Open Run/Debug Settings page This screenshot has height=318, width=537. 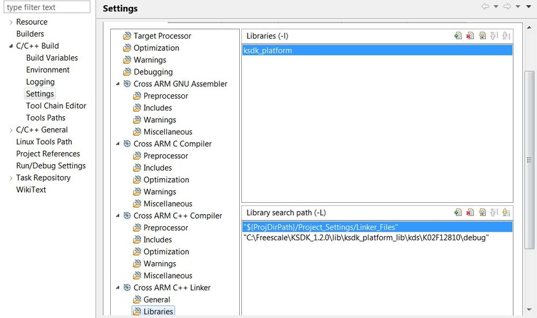pyautogui.click(x=51, y=166)
